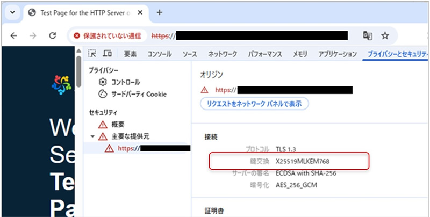Click the reload page button
This screenshot has height=217, width=430.
click(x=53, y=35)
